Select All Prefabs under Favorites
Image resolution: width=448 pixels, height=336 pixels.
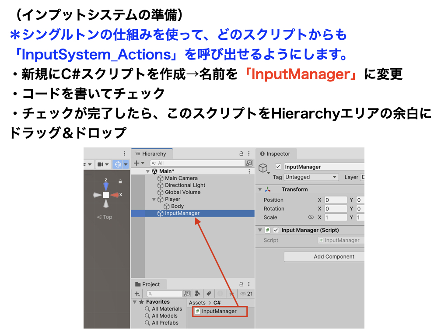click(x=162, y=323)
